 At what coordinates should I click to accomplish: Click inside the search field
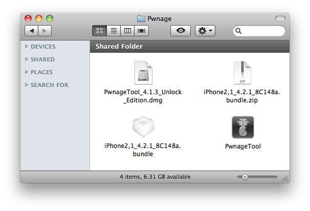pyautogui.click(x=262, y=31)
